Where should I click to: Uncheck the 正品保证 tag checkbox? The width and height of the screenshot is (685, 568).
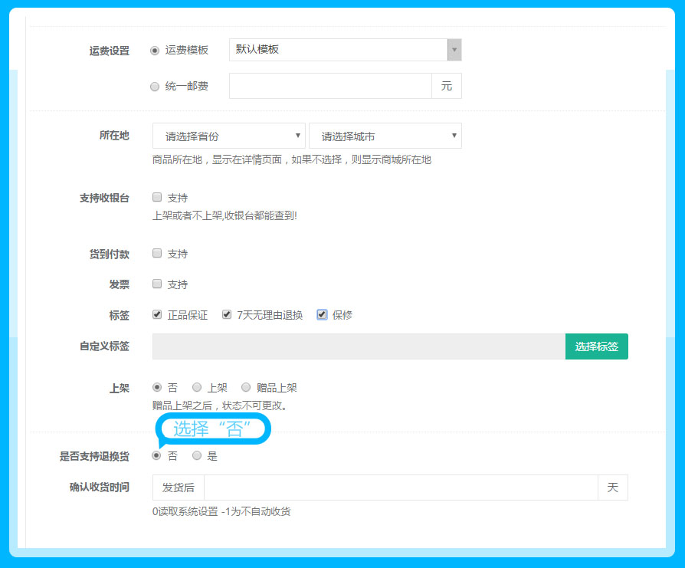click(157, 314)
